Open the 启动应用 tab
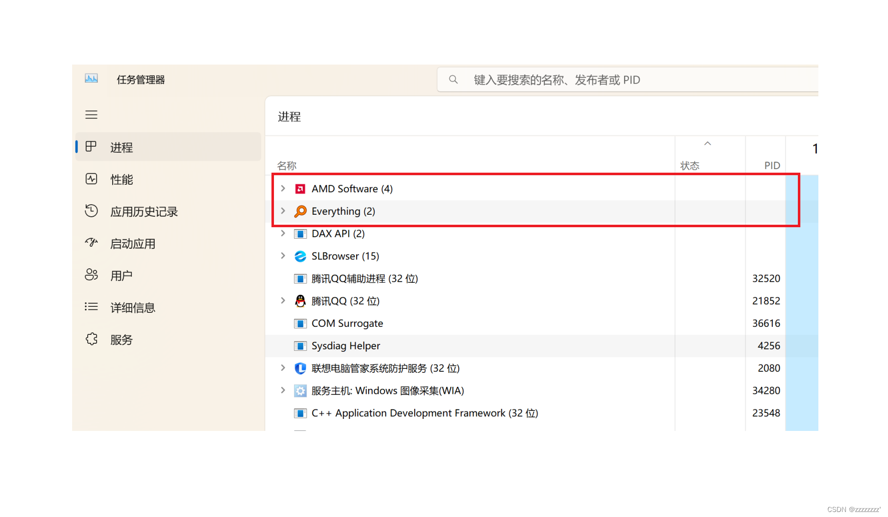 [168, 243]
